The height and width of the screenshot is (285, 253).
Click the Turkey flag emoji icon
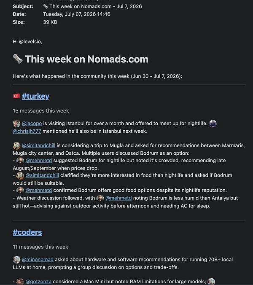point(16,96)
